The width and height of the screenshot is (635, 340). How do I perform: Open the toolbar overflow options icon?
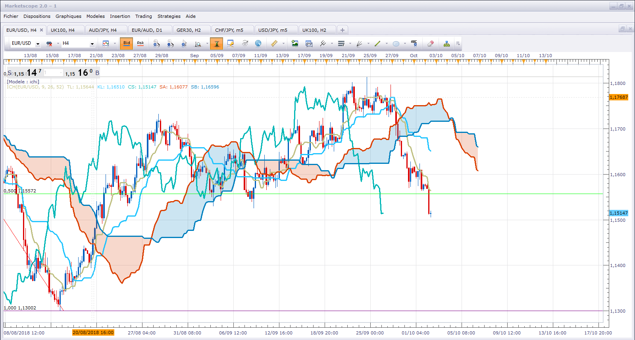[458, 44]
